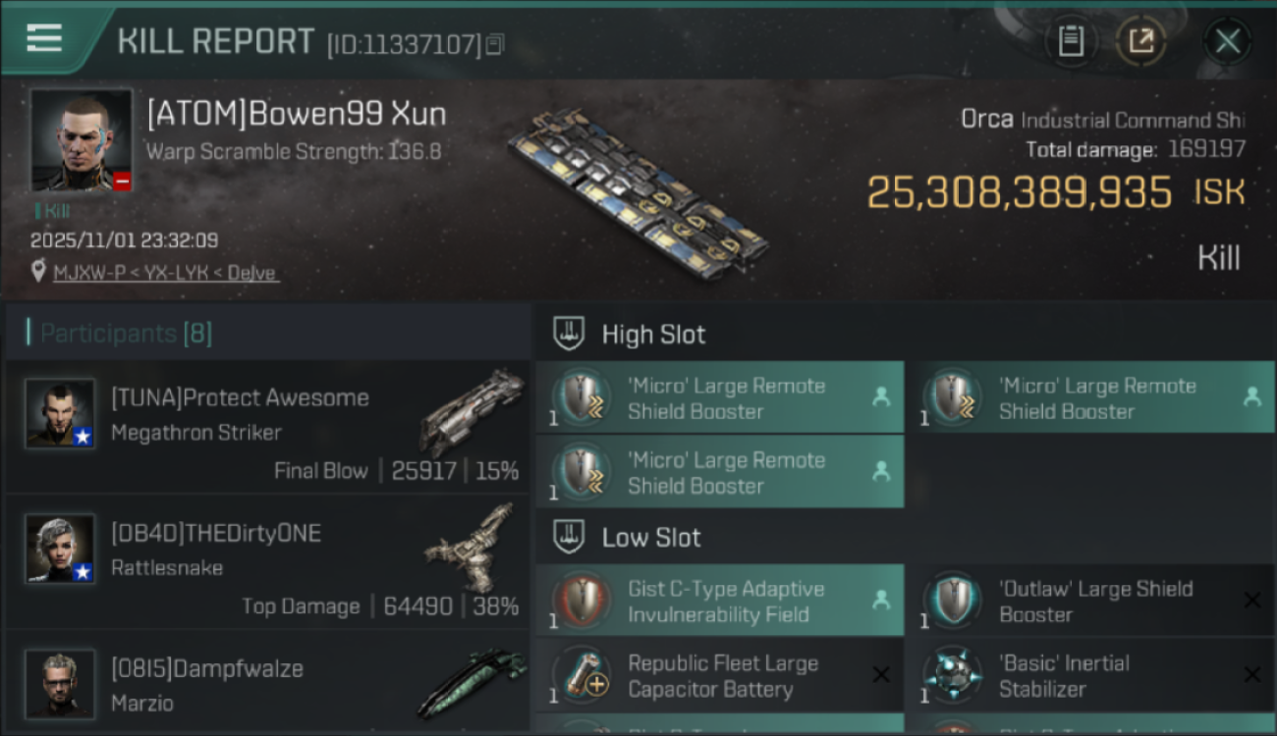Viewport: 1277px width, 736px height.
Task: Close the kill report window
Action: point(1227,41)
